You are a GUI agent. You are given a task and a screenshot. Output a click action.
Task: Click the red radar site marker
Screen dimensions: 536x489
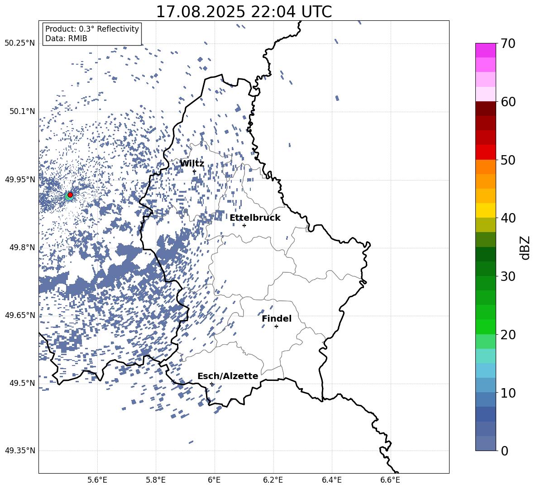[x=70, y=195]
